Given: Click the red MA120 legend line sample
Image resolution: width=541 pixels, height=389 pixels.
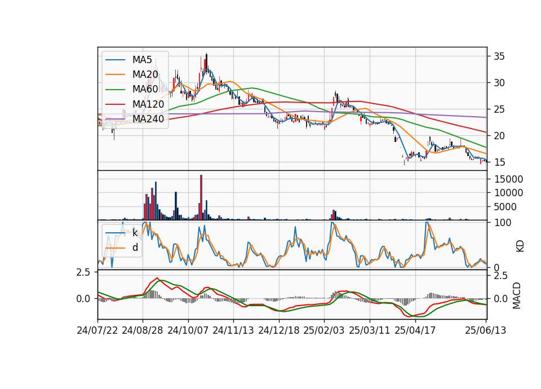Looking at the screenshot, I should 115,104.
